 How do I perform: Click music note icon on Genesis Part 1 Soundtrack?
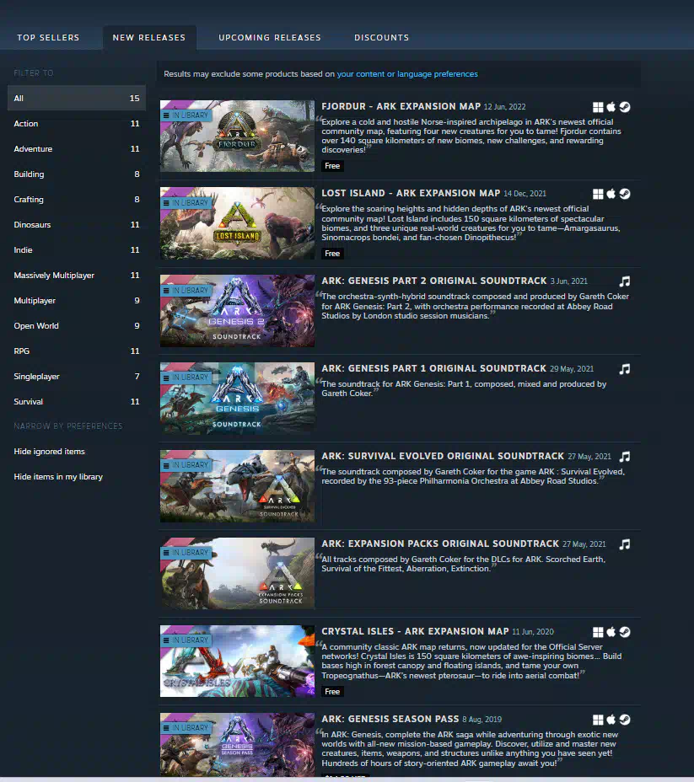pyautogui.click(x=625, y=369)
